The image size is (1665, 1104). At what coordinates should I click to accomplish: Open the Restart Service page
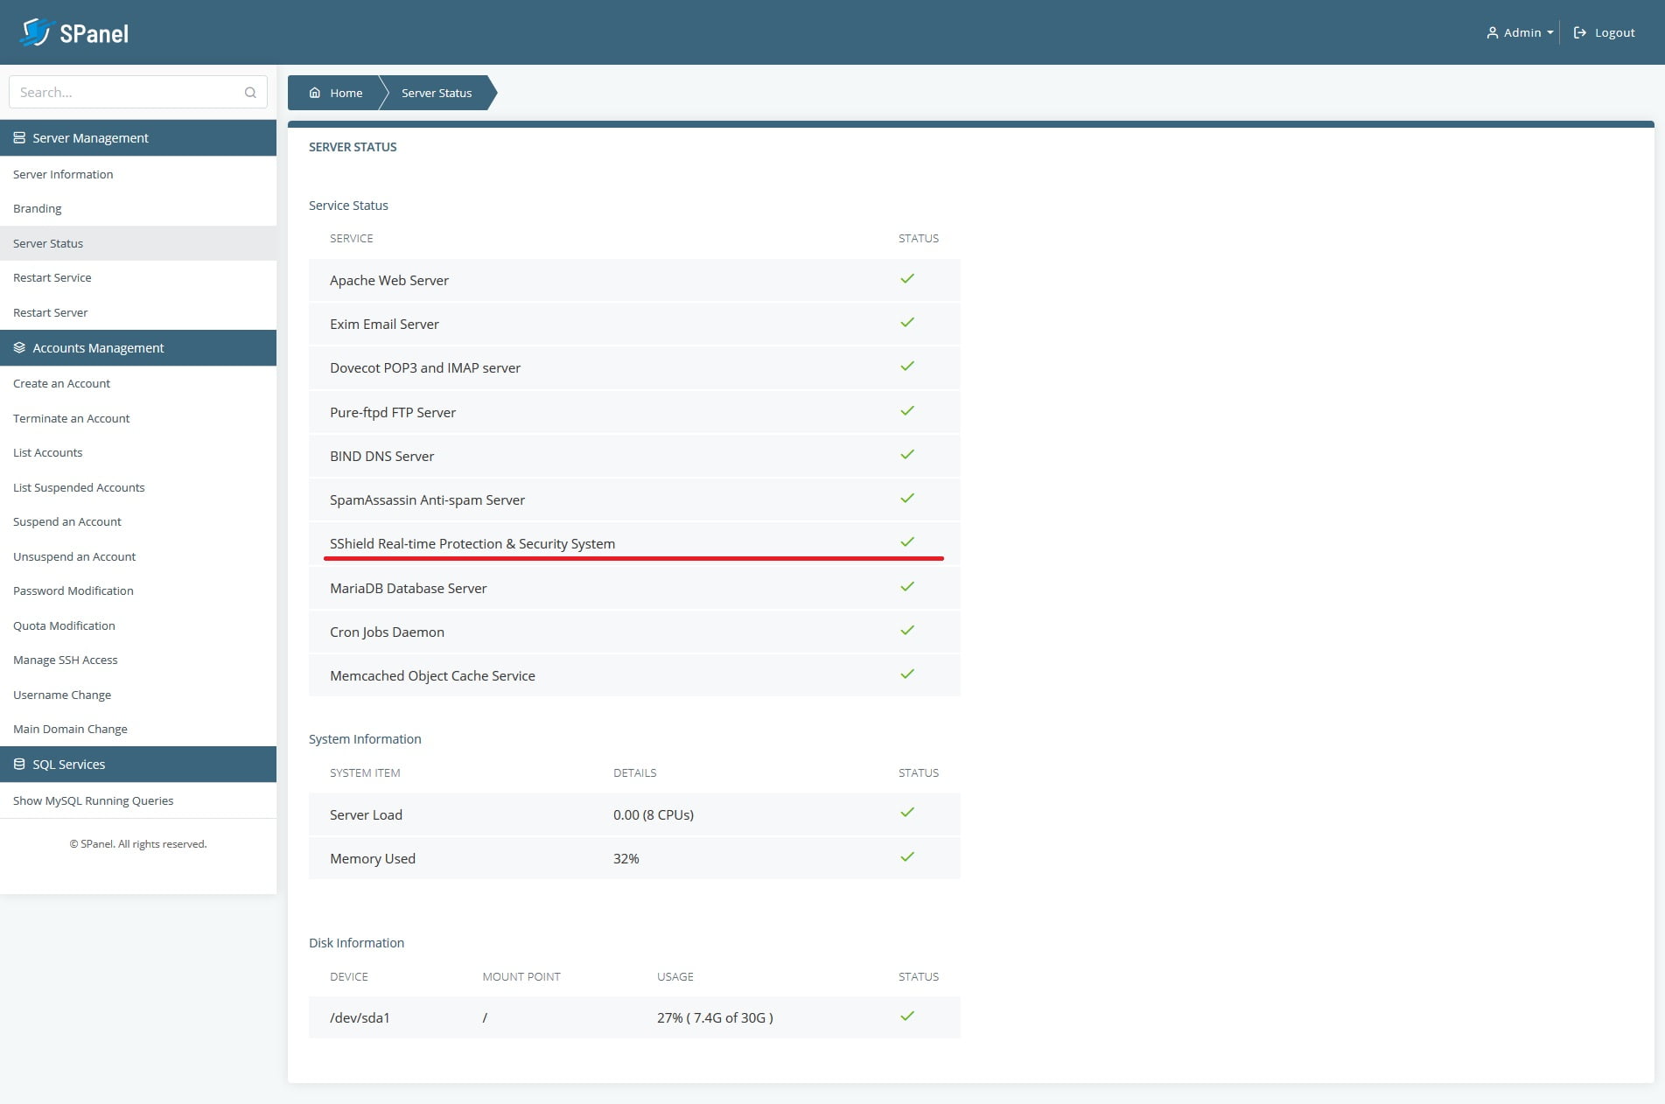52,277
